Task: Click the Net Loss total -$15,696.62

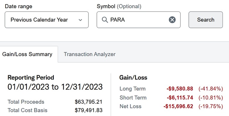Action: [x=178, y=106]
